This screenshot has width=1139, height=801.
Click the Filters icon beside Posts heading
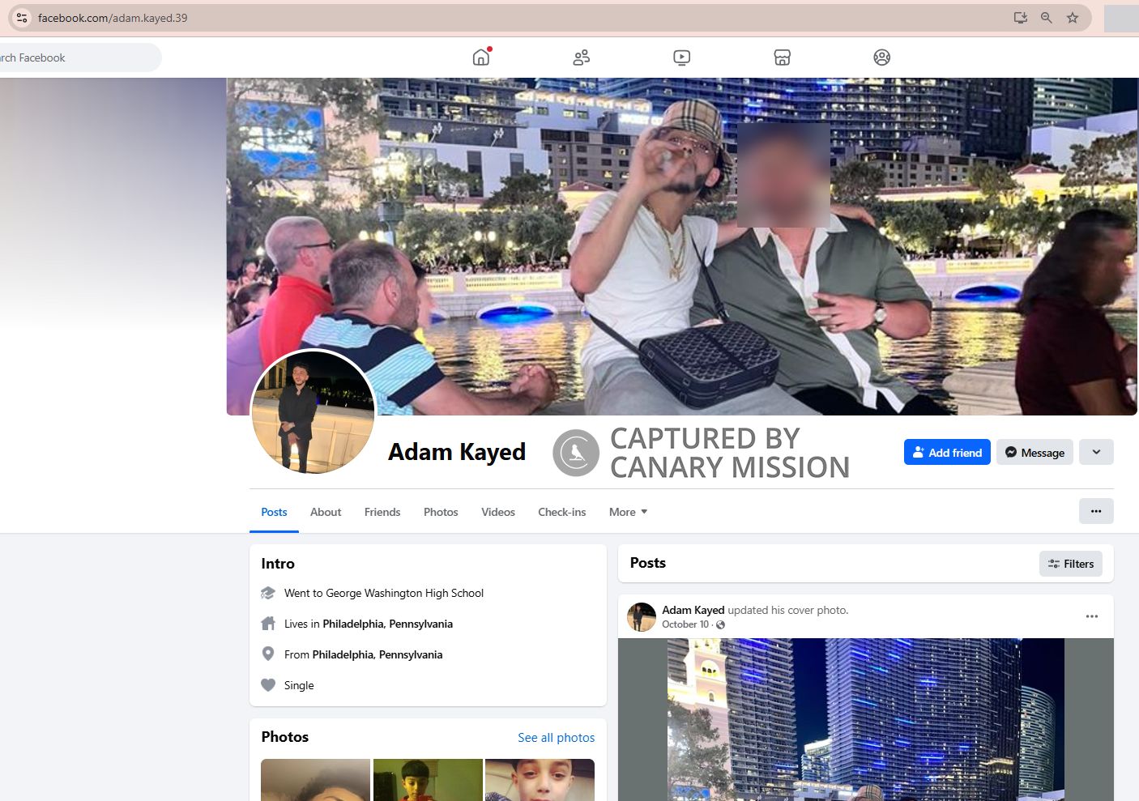(1054, 563)
